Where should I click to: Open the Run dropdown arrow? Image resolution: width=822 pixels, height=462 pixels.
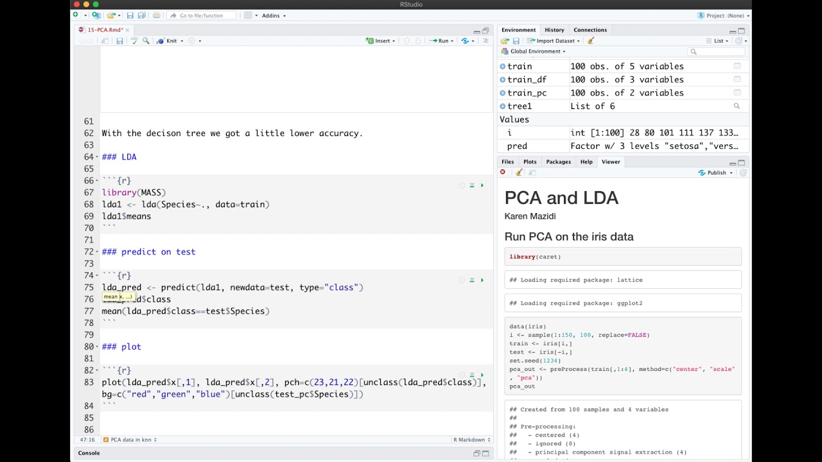pos(452,41)
